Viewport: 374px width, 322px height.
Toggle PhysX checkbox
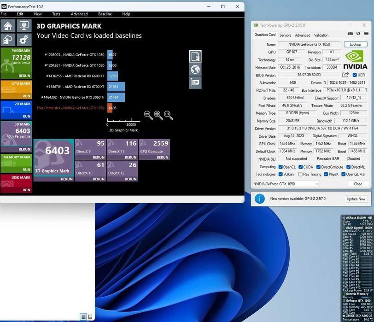[x=326, y=174]
